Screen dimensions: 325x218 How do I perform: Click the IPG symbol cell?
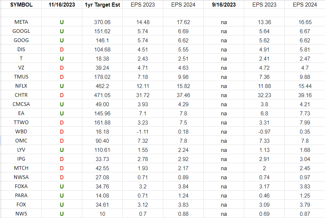21,159
